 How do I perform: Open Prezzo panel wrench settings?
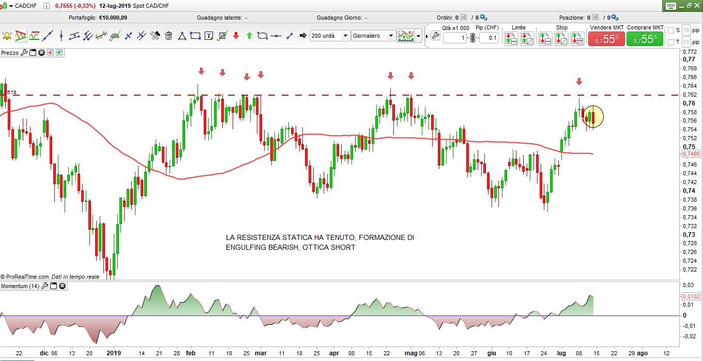point(24,53)
